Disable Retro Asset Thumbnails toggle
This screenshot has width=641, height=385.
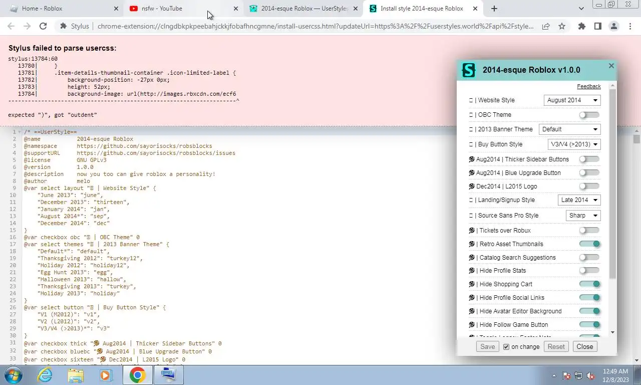click(x=589, y=244)
